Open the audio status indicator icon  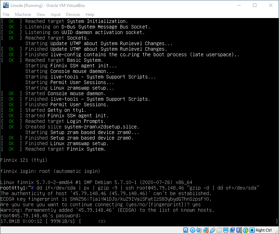[199, 230]
